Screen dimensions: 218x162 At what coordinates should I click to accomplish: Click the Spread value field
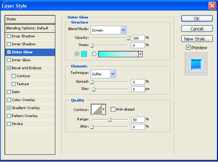coord(138,82)
